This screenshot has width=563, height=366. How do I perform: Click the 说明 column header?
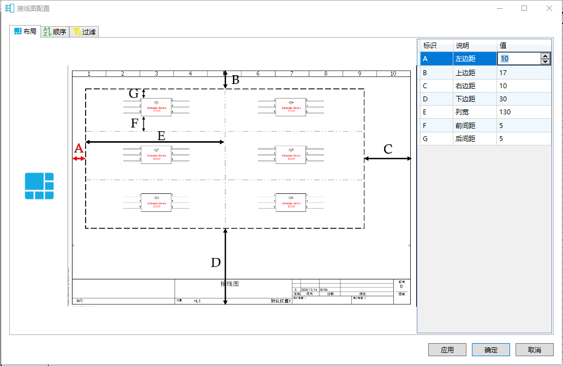coord(475,46)
